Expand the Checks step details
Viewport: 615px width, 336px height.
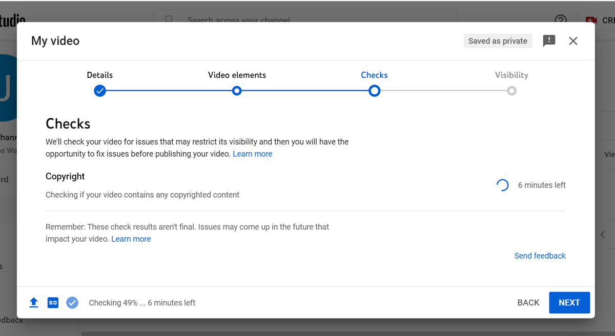pyautogui.click(x=374, y=75)
